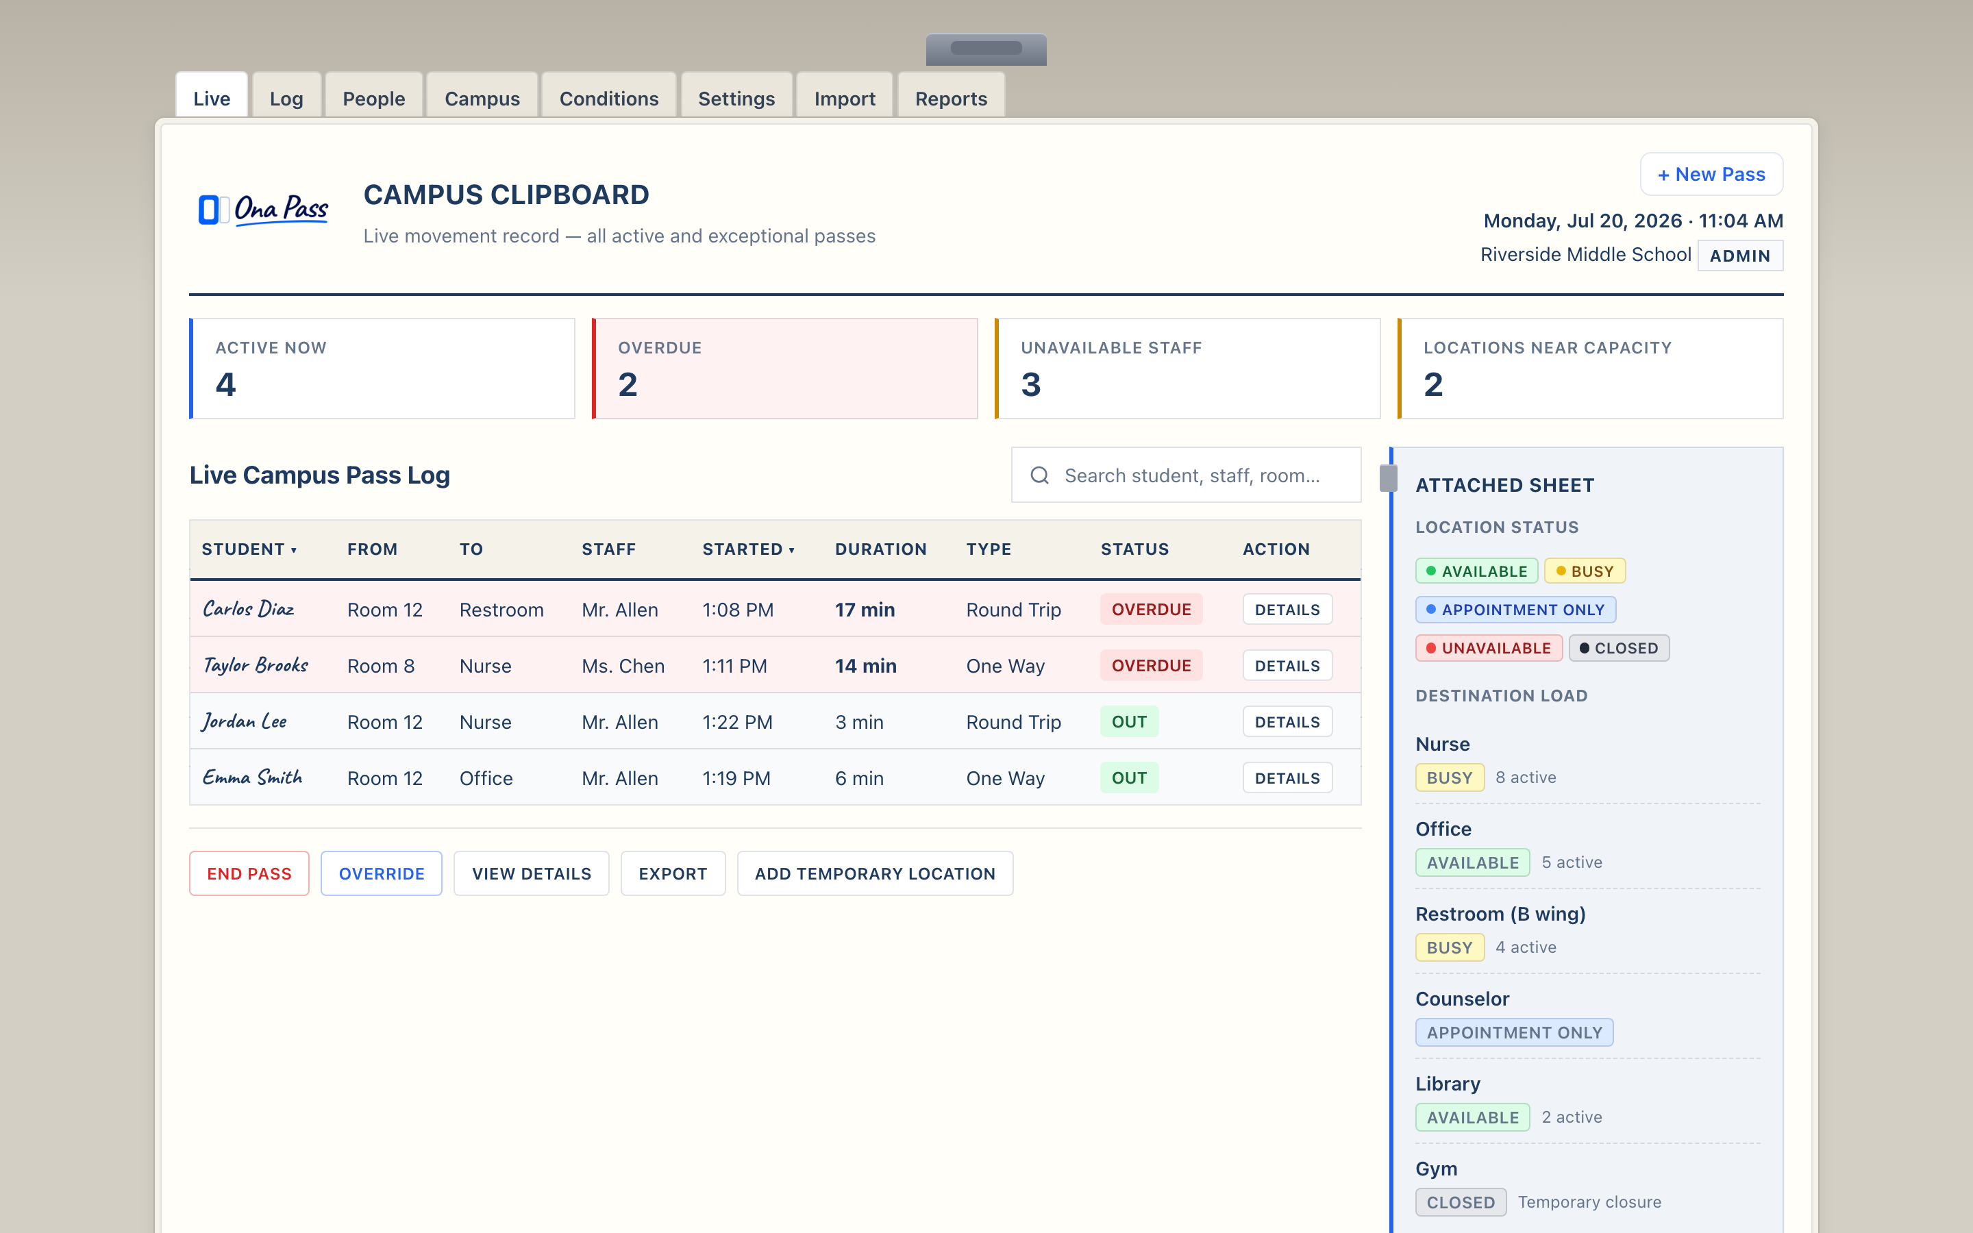This screenshot has width=1973, height=1233.
Task: Click the BUSY legend chip
Action: click(x=1585, y=571)
